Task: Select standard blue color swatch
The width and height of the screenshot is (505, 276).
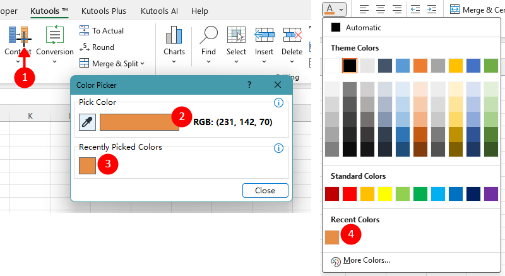Action: [x=455, y=194]
